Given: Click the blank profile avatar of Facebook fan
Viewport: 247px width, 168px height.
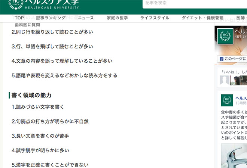Looking at the screenshot, I should click(x=225, y=81).
